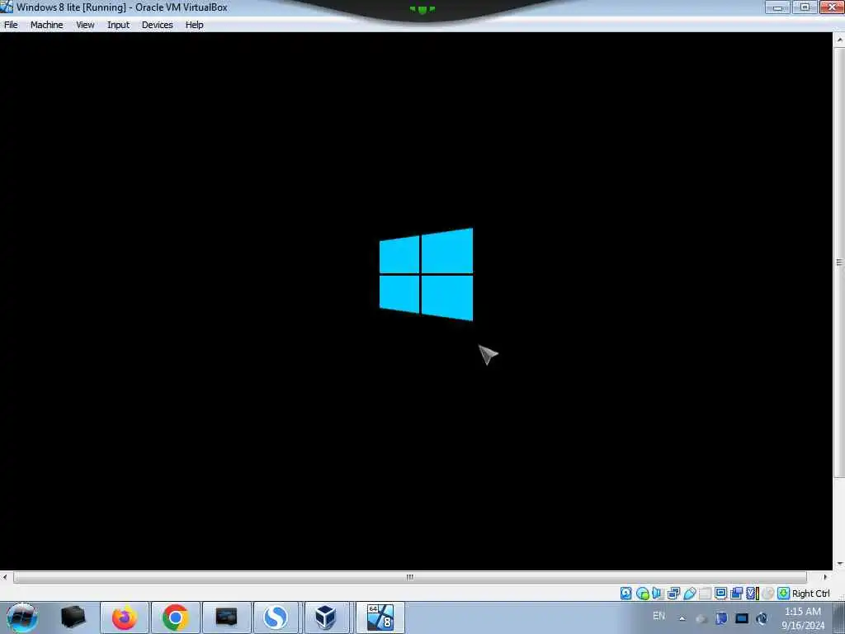Click the faded gray tray icon
Viewport: 845px width, 634px height.
[x=701, y=618]
